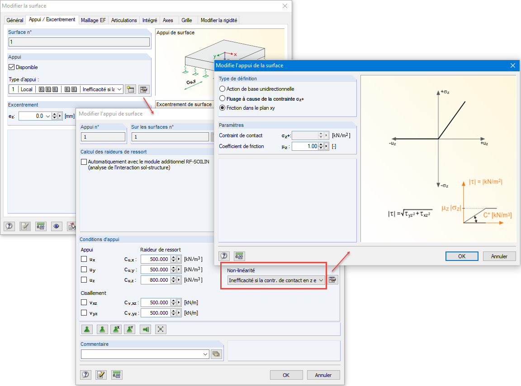
Task: Open help in Modifie l'appui de la surface dialog
Action: (x=224, y=256)
